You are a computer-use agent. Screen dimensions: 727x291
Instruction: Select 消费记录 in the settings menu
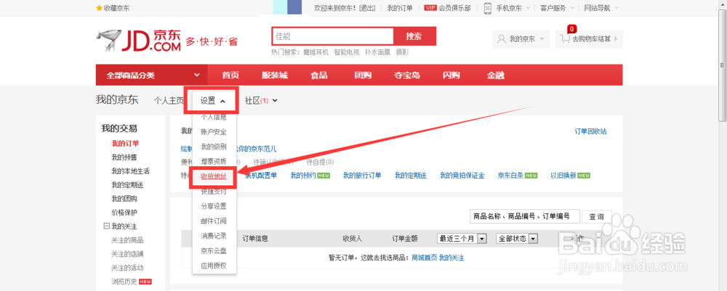pyautogui.click(x=213, y=236)
